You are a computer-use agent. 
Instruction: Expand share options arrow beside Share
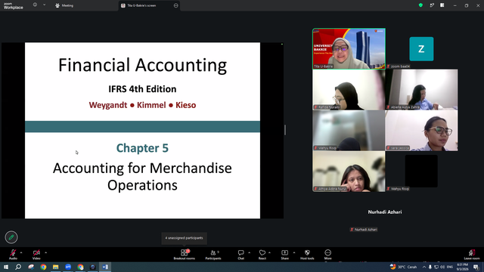tap(294, 252)
